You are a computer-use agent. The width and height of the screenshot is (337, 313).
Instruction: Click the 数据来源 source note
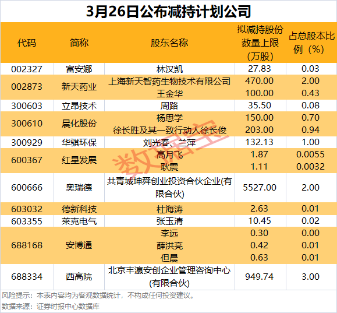51,307
